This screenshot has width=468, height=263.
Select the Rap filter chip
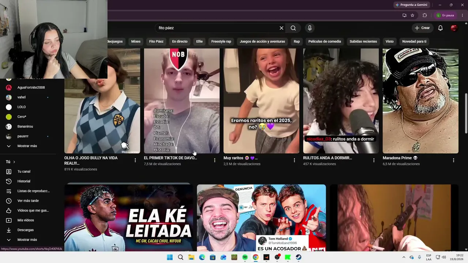point(297,42)
